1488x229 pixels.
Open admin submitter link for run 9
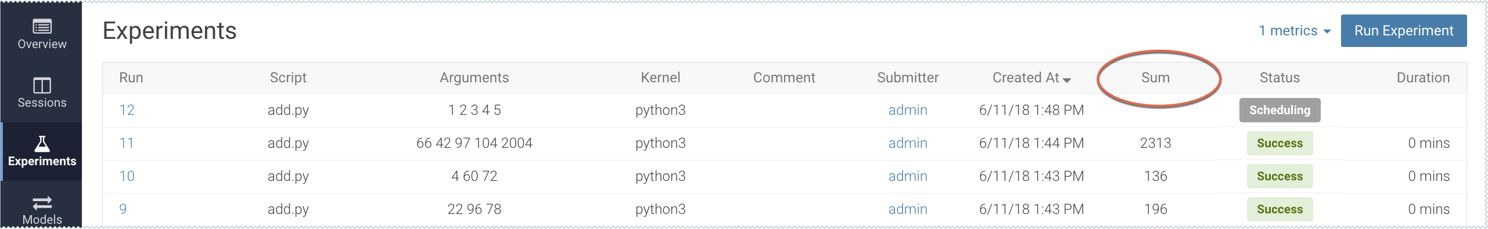(x=907, y=209)
